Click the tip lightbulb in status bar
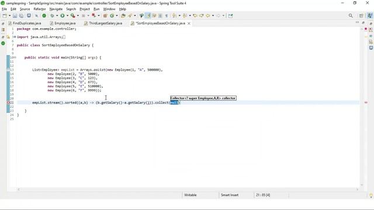The image size is (374, 210). pos(371,195)
